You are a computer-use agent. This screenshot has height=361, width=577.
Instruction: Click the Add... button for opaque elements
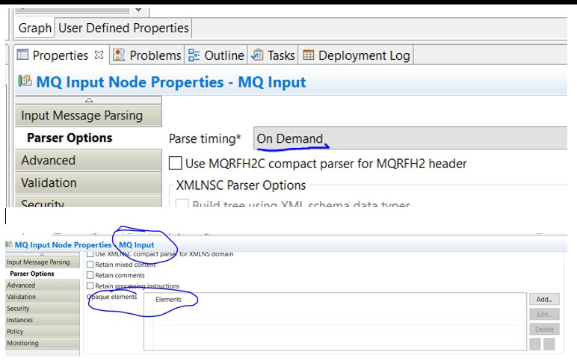[x=544, y=299]
